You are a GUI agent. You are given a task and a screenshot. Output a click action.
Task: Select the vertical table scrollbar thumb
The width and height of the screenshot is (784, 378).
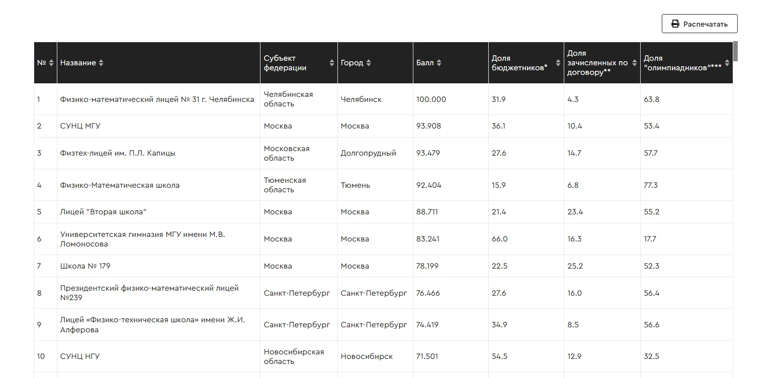pyautogui.click(x=736, y=51)
